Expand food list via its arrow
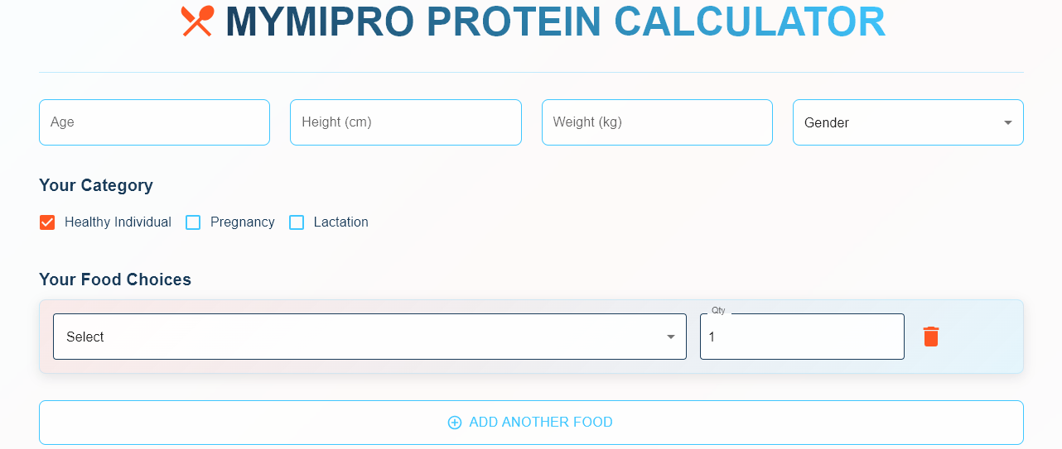 pyautogui.click(x=671, y=337)
